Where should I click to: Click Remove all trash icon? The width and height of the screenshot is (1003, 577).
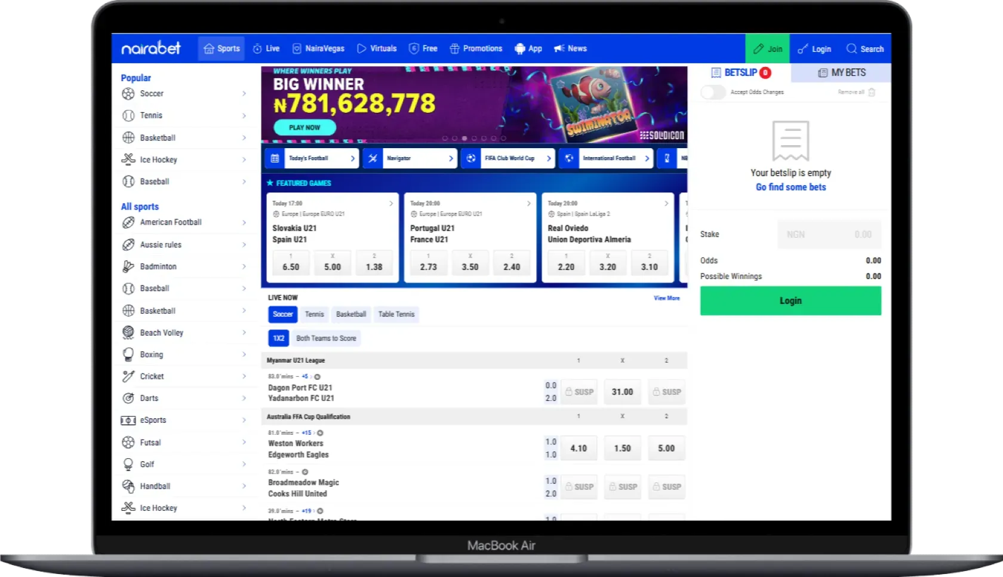(872, 92)
